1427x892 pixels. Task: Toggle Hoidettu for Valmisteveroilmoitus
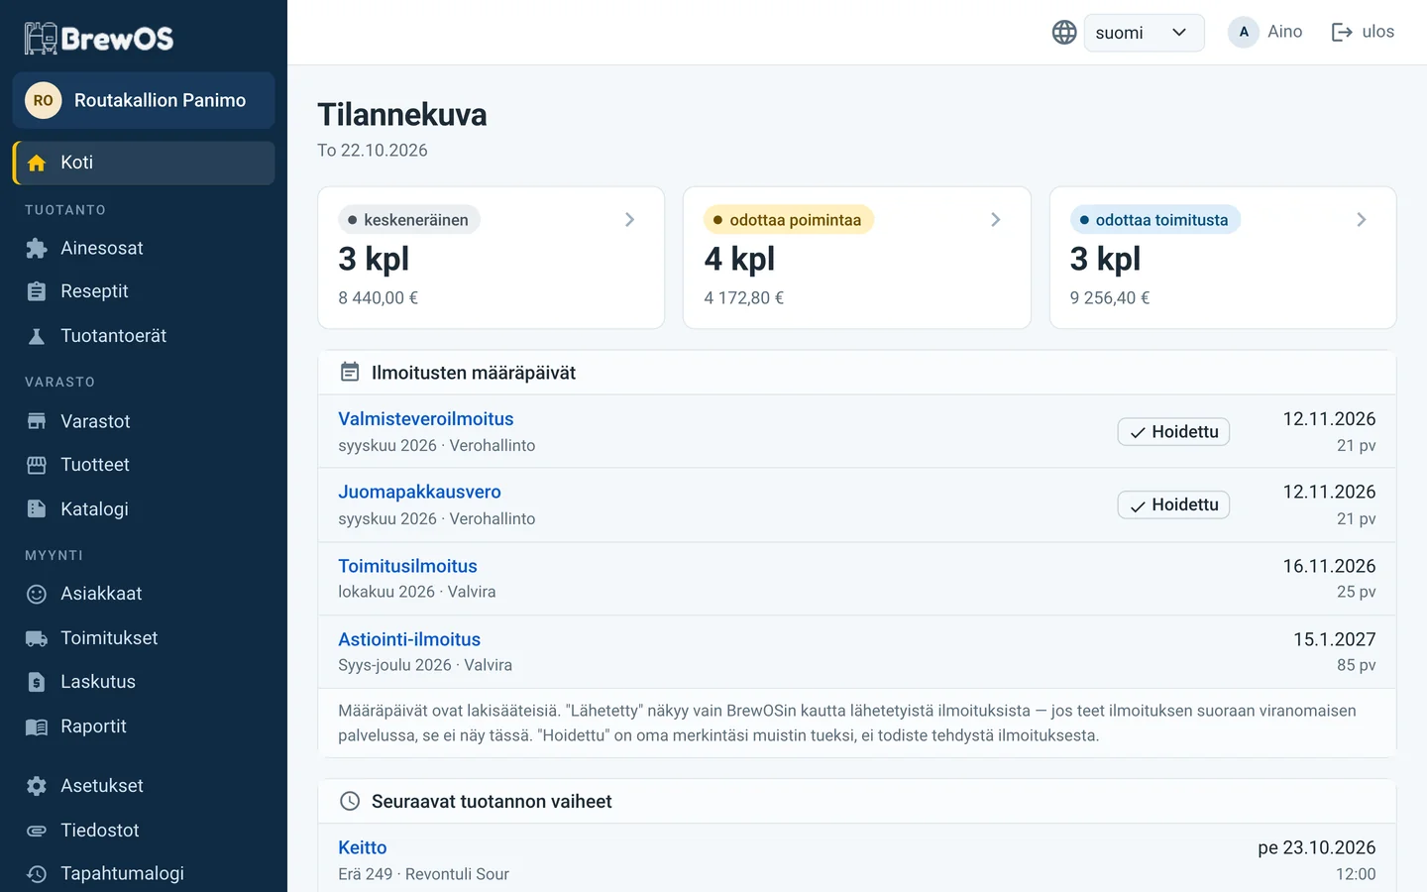pos(1173,432)
